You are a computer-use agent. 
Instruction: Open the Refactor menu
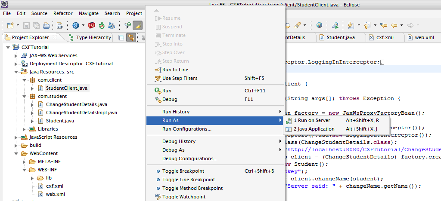[x=63, y=13]
